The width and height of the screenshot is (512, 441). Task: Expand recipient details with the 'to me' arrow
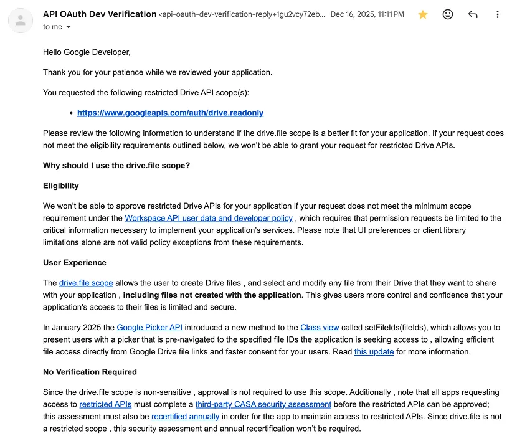(69, 27)
